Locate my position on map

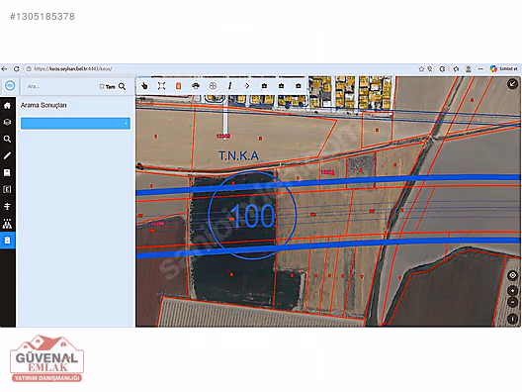click(x=513, y=275)
